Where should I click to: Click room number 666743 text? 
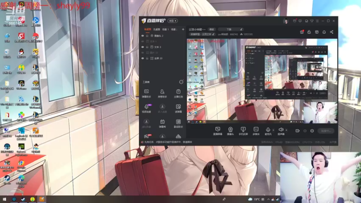tap(234, 34)
